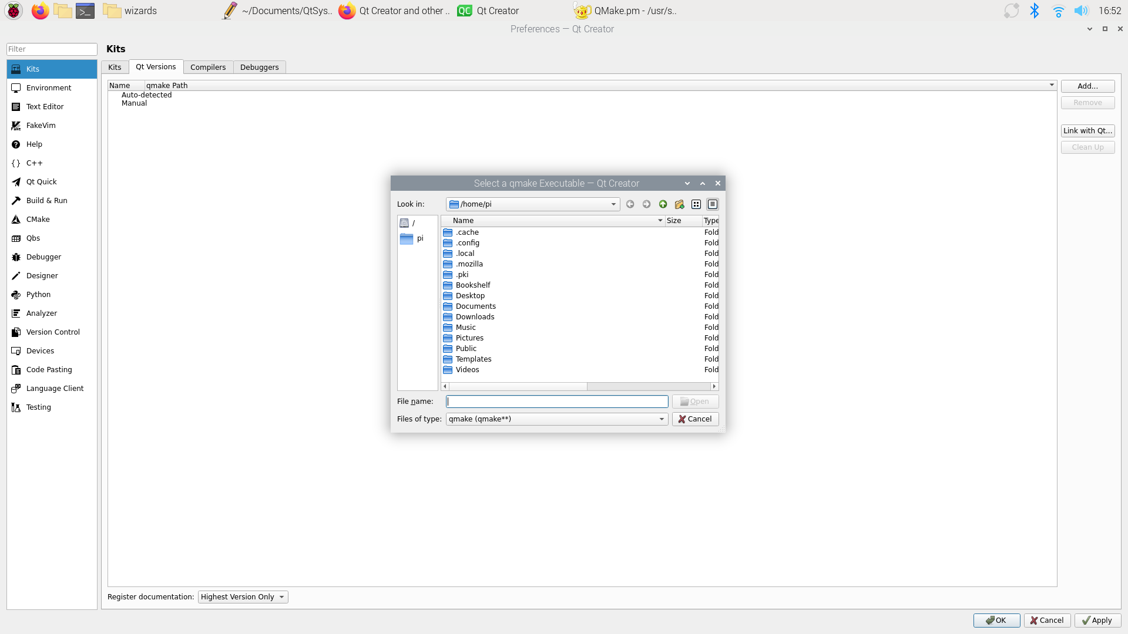The image size is (1128, 634).
Task: Open Qbs preferences category
Action: 52,238
